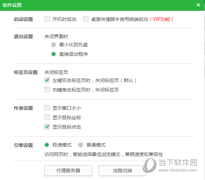The height and width of the screenshot is (180, 205).
Task: Open the 代理服务器 settings button
Action: [x=68, y=171]
